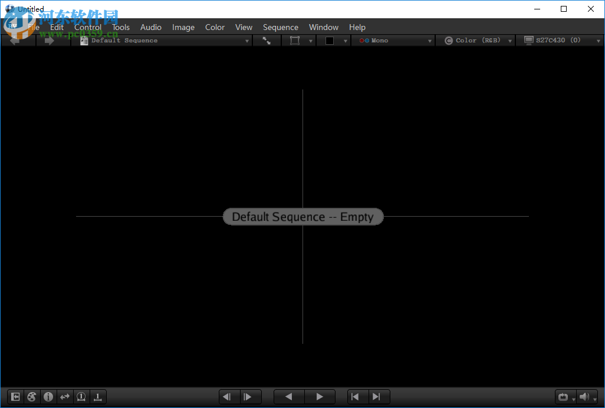Open the Tools menu

coord(121,27)
